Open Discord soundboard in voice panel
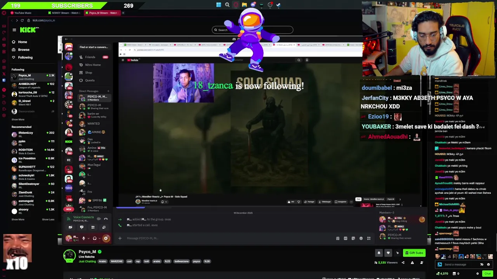 pos(104,227)
